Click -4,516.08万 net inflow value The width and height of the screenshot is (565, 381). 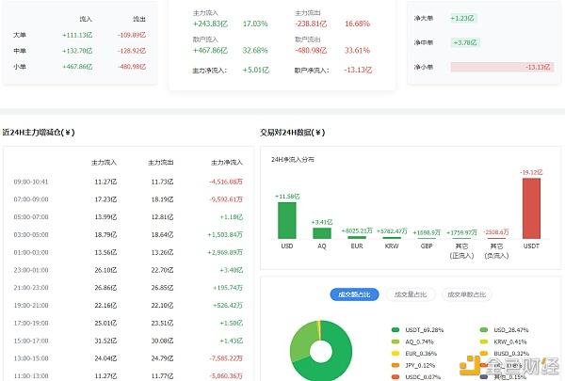[226, 182]
